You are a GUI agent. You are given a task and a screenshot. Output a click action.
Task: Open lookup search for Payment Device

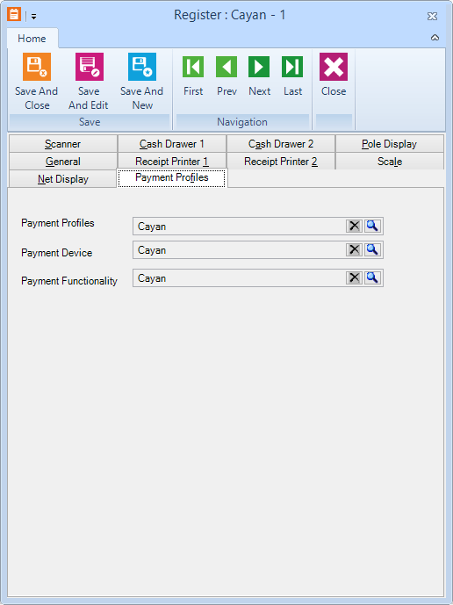(x=372, y=249)
